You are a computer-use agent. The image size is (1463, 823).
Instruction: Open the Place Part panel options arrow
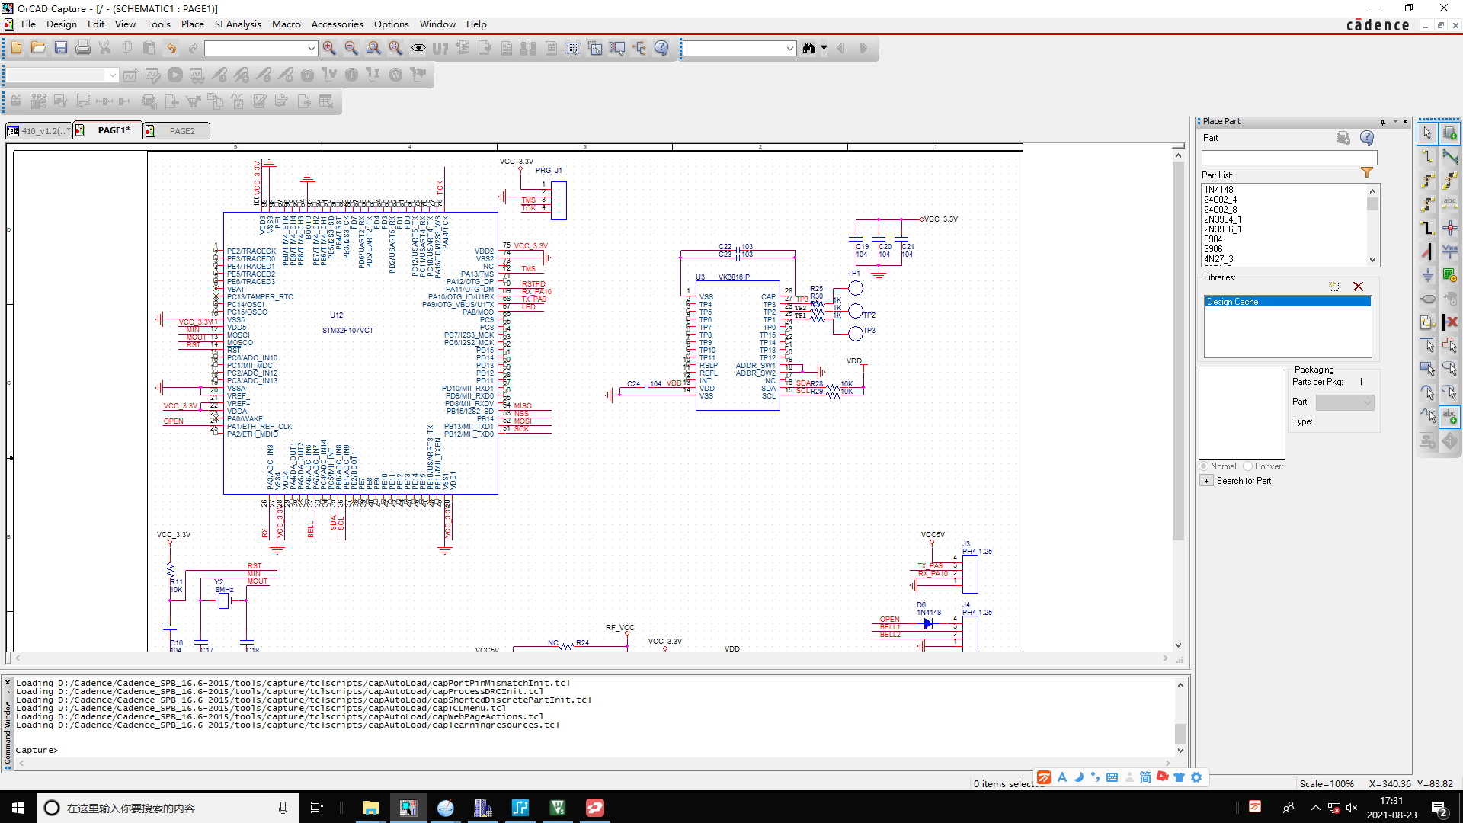click(x=1395, y=122)
